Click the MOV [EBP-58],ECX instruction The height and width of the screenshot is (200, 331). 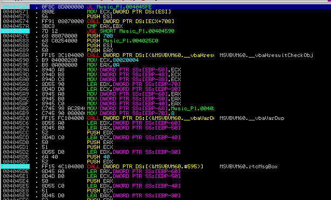tap(134, 70)
